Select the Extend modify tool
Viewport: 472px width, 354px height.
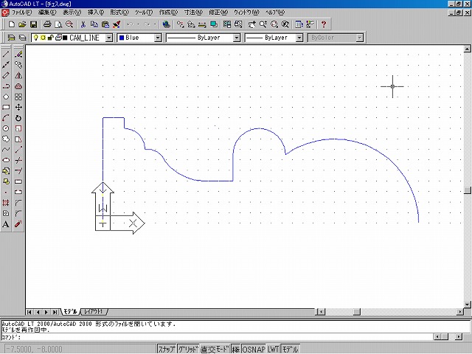pyautogui.click(x=18, y=171)
